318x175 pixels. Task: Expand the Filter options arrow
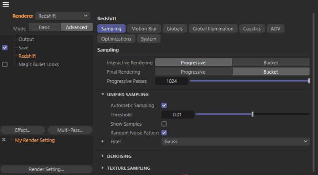103,141
